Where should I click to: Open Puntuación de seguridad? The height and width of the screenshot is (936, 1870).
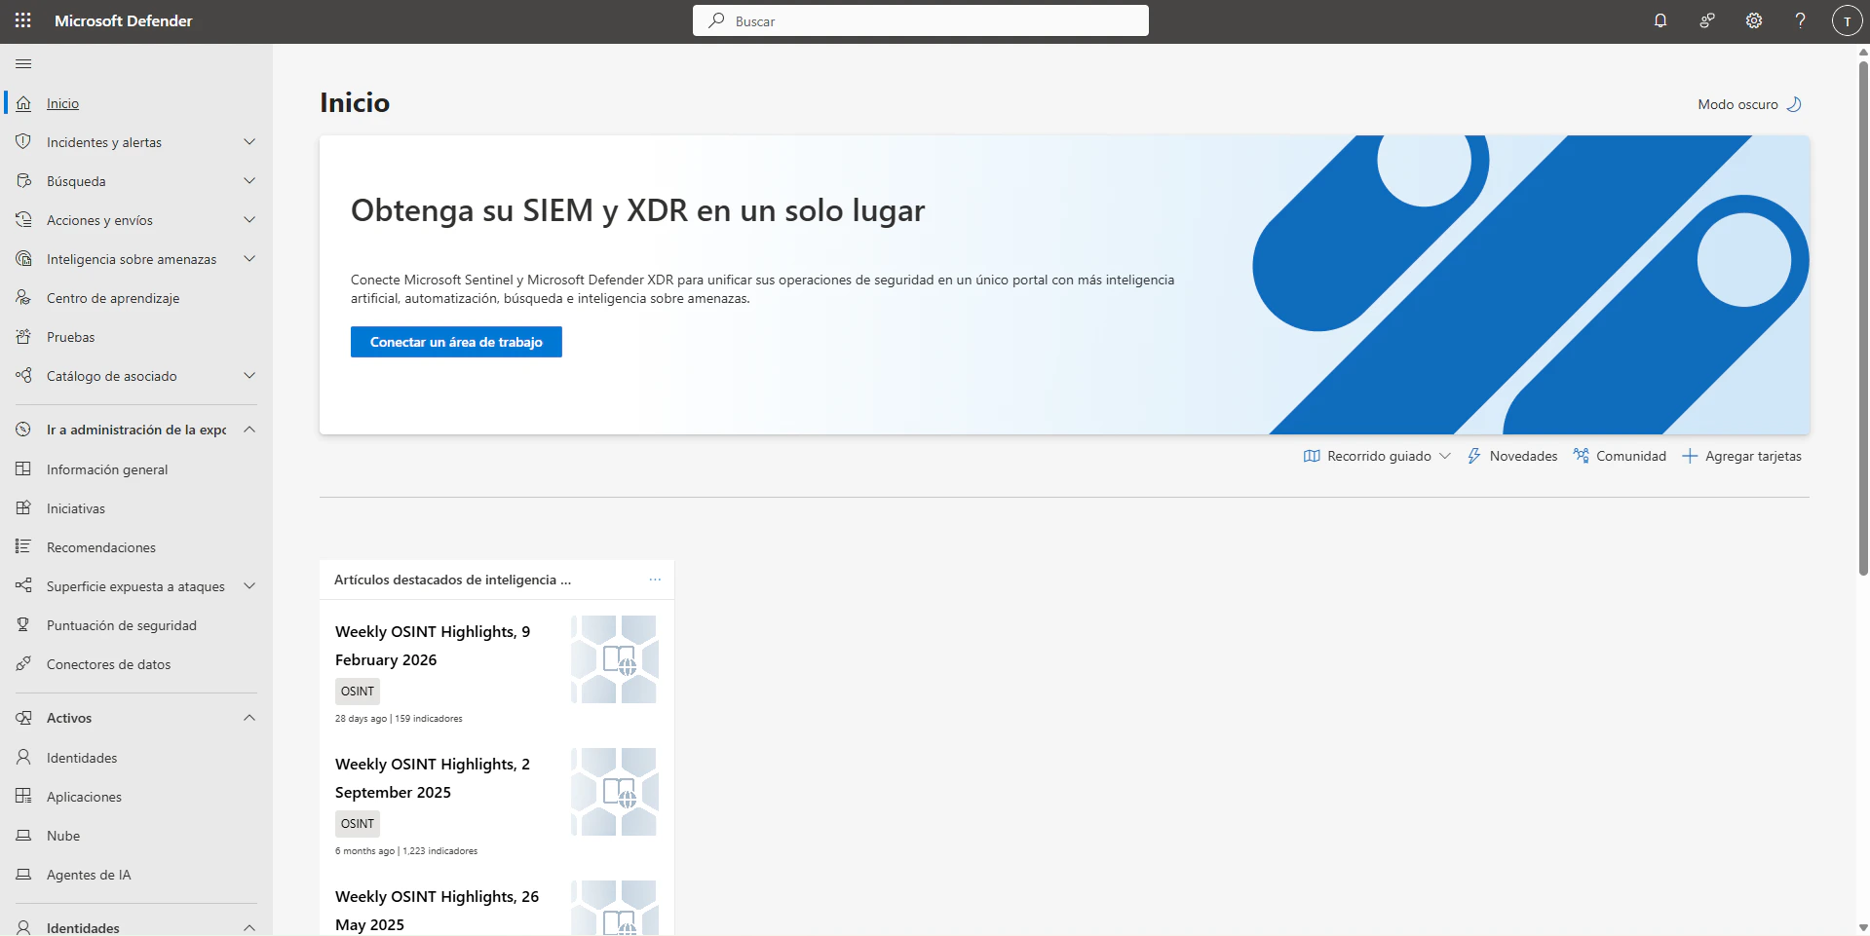121,625
